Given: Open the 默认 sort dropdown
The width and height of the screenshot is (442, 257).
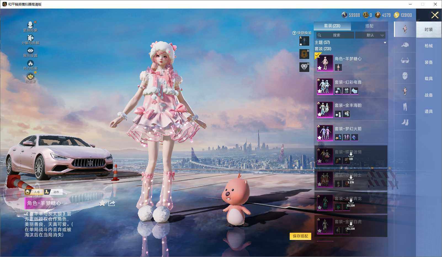Looking at the screenshot, I should pyautogui.click(x=370, y=35).
